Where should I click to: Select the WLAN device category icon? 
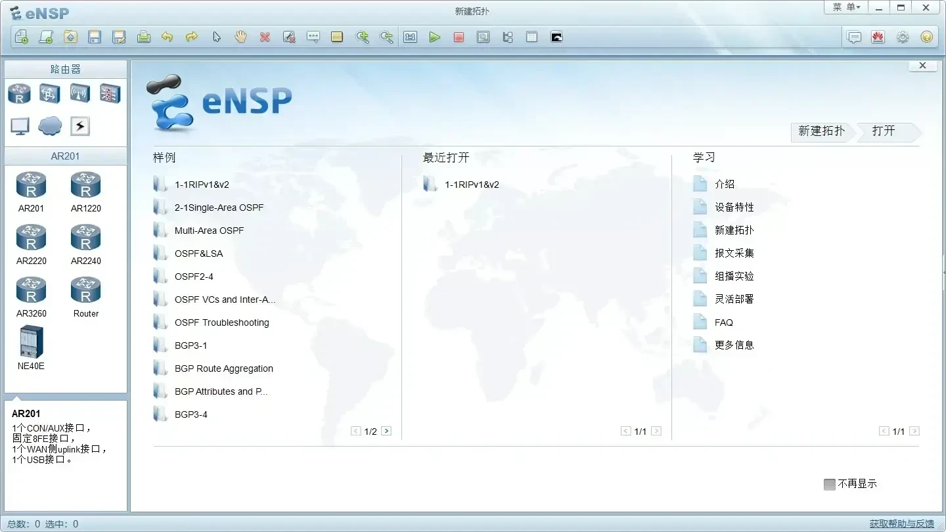79,93
